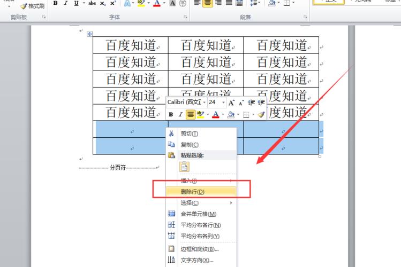Choose 复制(C) from the context menu
This screenshot has width=401, height=267.
click(201, 145)
